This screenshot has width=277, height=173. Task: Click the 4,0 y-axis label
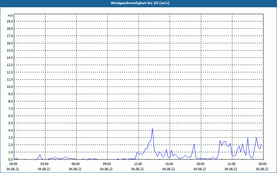pyautogui.click(x=10, y=130)
